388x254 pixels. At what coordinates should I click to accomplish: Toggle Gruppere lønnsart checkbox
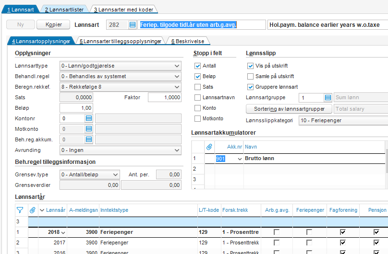(x=250, y=87)
